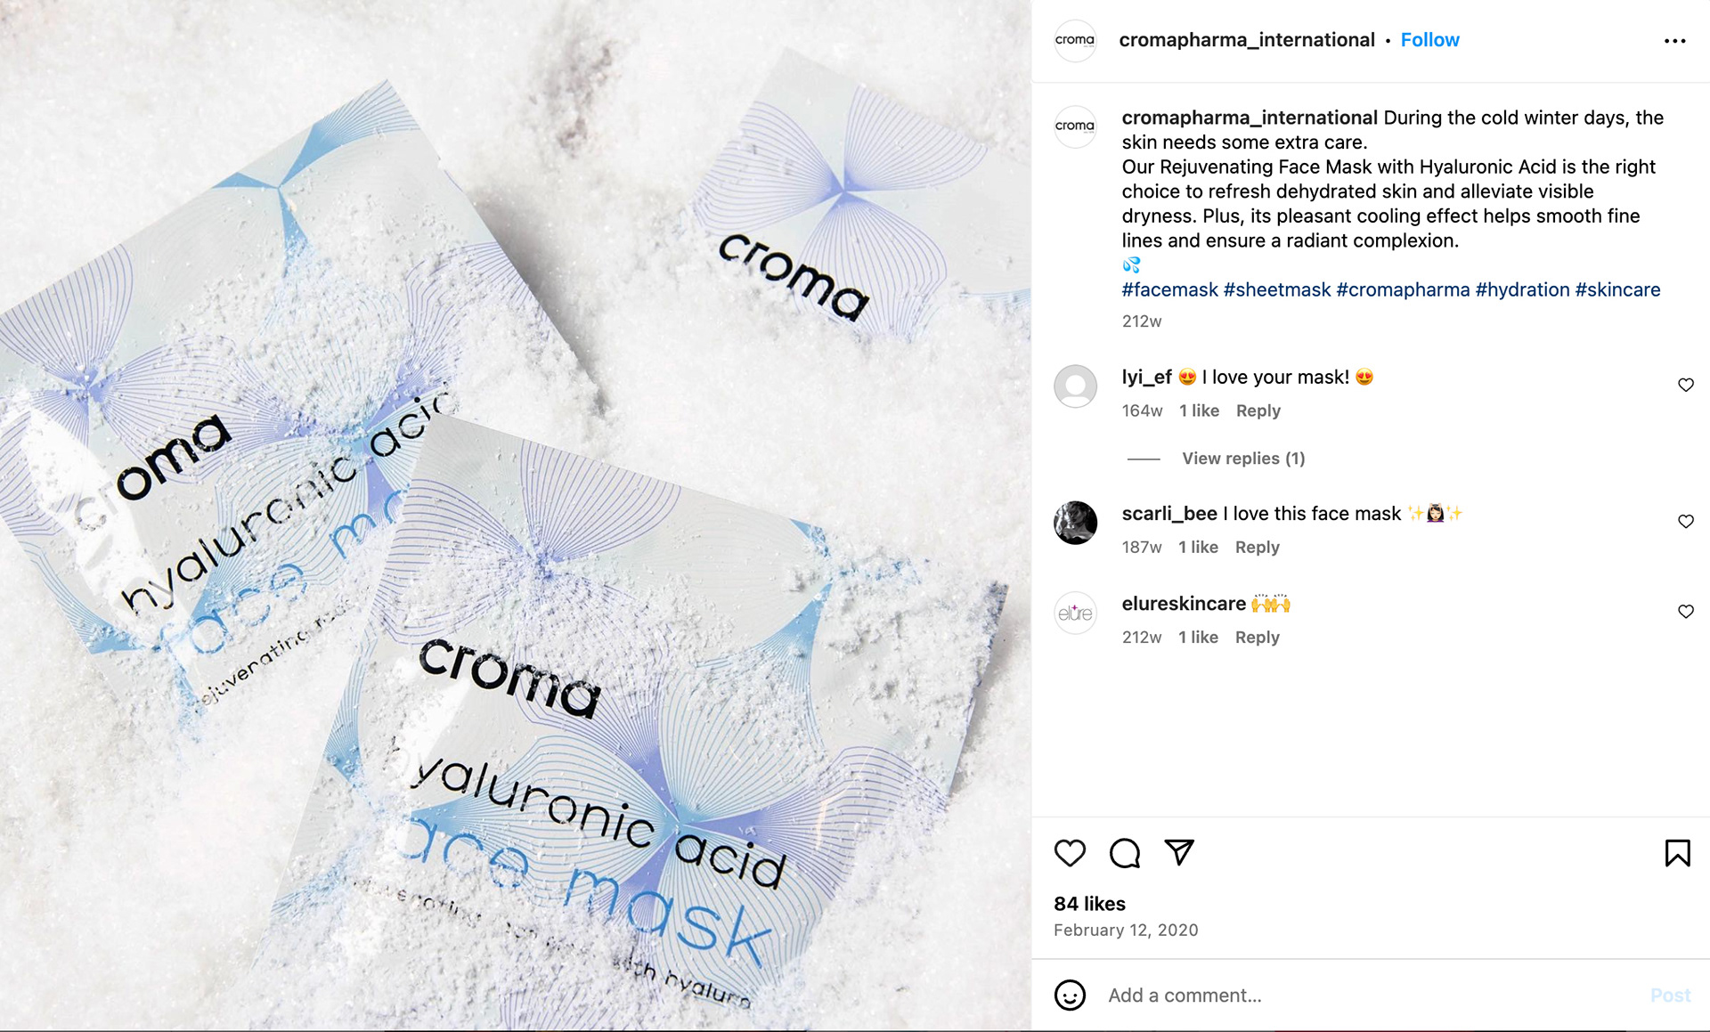1710x1032 pixels.
Task: Open the #facemask hashtag
Action: [x=1169, y=289]
